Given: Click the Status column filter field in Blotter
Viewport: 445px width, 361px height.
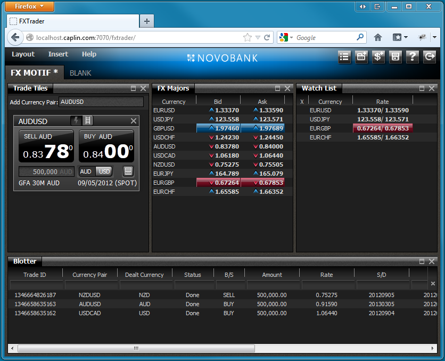Looking at the screenshot, I should pos(194,284).
